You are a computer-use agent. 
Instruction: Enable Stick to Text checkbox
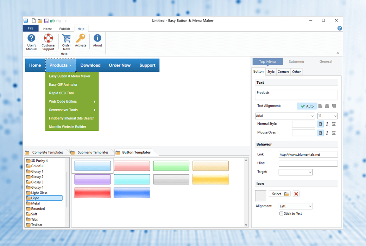pyautogui.click(x=282, y=213)
